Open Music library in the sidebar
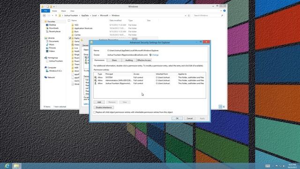The height and width of the screenshot is (169, 300). point(50,45)
